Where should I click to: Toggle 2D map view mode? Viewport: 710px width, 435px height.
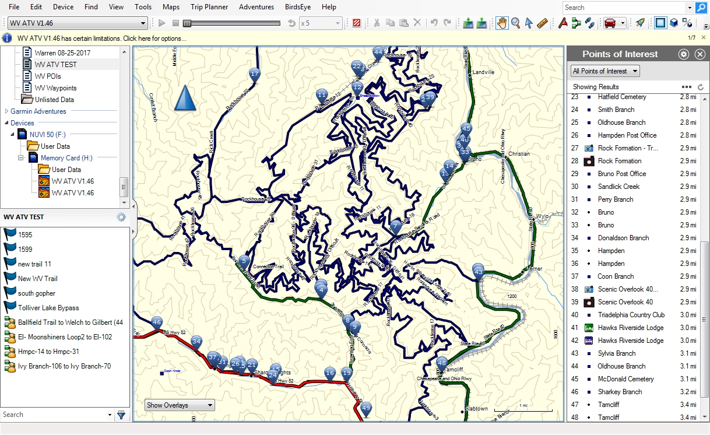pyautogui.click(x=660, y=23)
